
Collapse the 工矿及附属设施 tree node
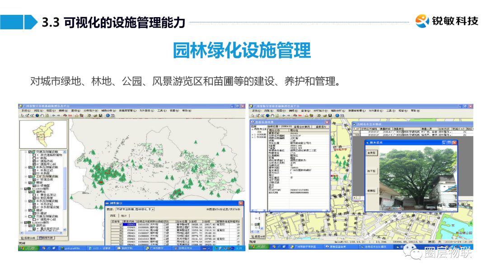26,176
